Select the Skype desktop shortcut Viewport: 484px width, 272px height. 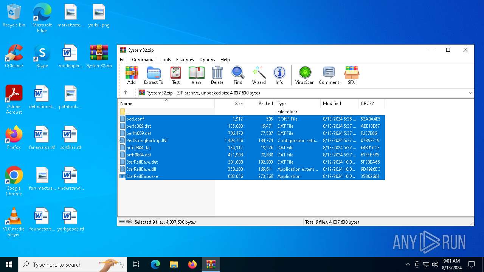42,57
